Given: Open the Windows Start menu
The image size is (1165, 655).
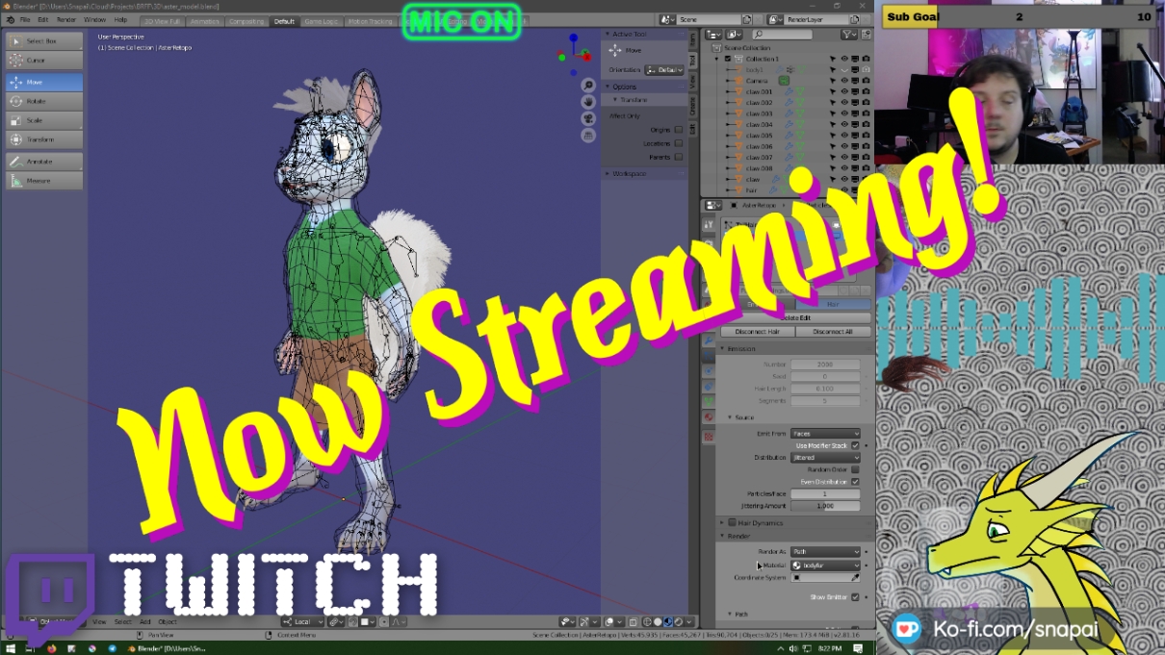Looking at the screenshot, I should pos(9,648).
